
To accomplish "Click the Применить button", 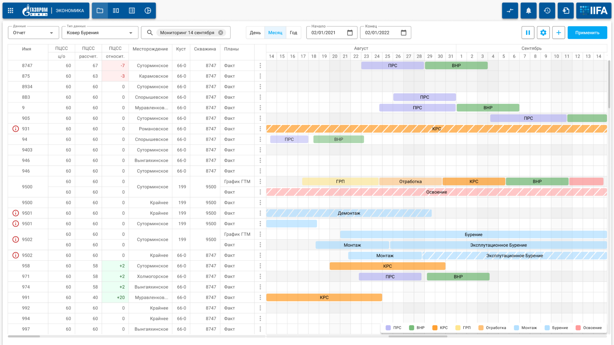I will pyautogui.click(x=587, y=32).
